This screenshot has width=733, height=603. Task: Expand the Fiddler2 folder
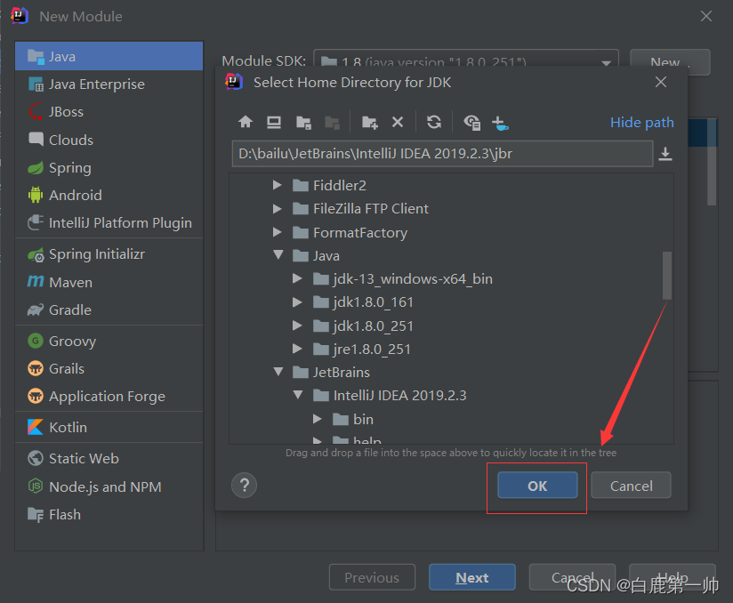click(x=278, y=185)
